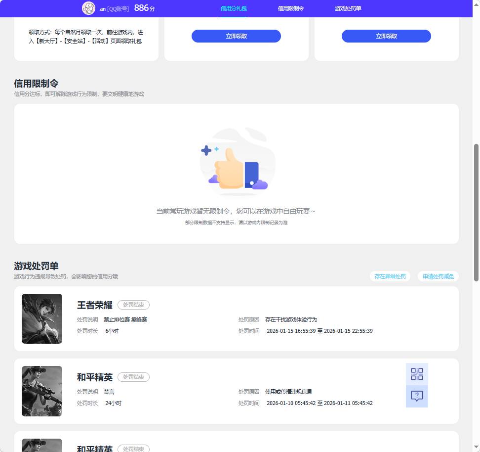Click the 处罚结束 badge on 和平精英
Viewport: 480px width, 452px height.
pos(133,377)
